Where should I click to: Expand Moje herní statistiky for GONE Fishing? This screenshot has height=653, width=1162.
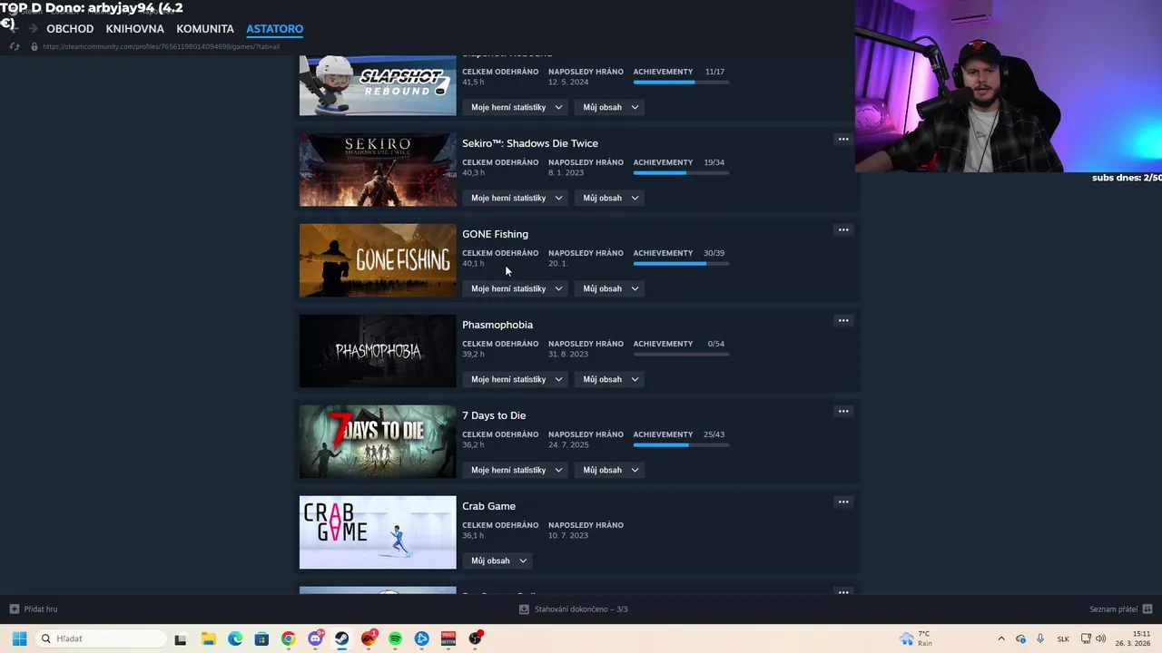click(x=517, y=288)
